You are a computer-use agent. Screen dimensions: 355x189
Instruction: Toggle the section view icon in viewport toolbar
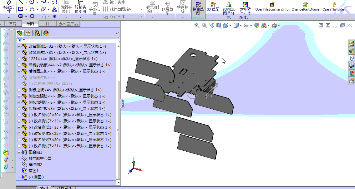point(218,26)
